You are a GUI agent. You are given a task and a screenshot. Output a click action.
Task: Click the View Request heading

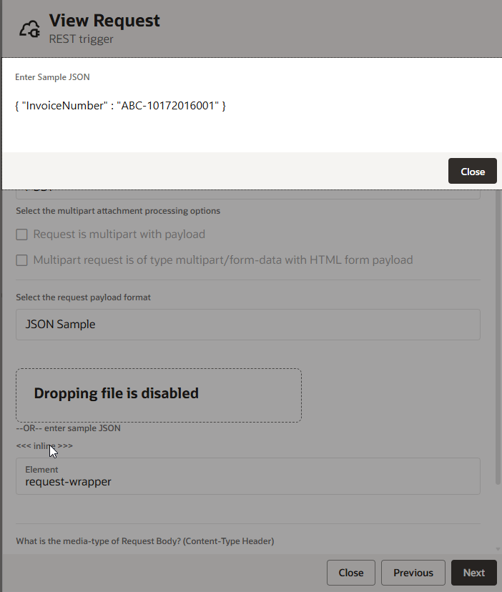click(x=104, y=21)
